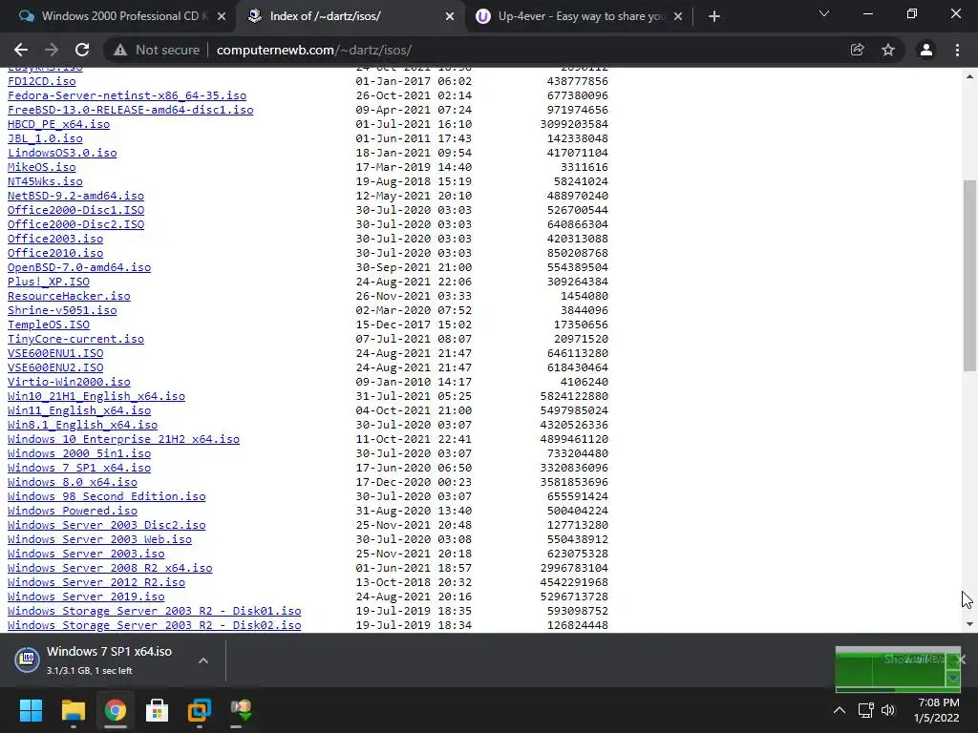Open the Chrome profile icon
Screen dimensions: 978x733
(926, 50)
